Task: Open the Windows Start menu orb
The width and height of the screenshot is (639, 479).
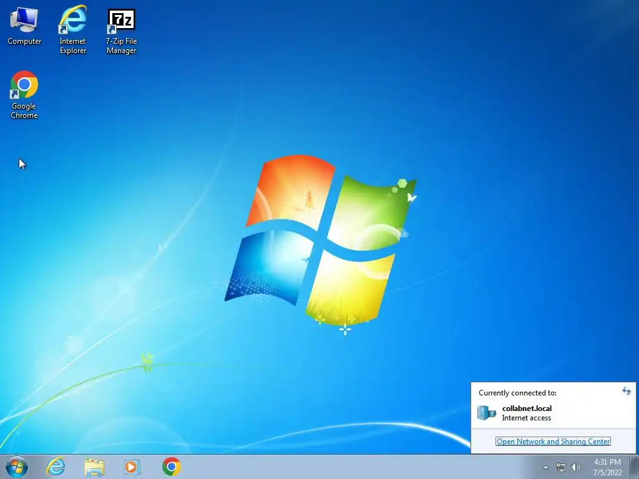Action: click(17, 467)
